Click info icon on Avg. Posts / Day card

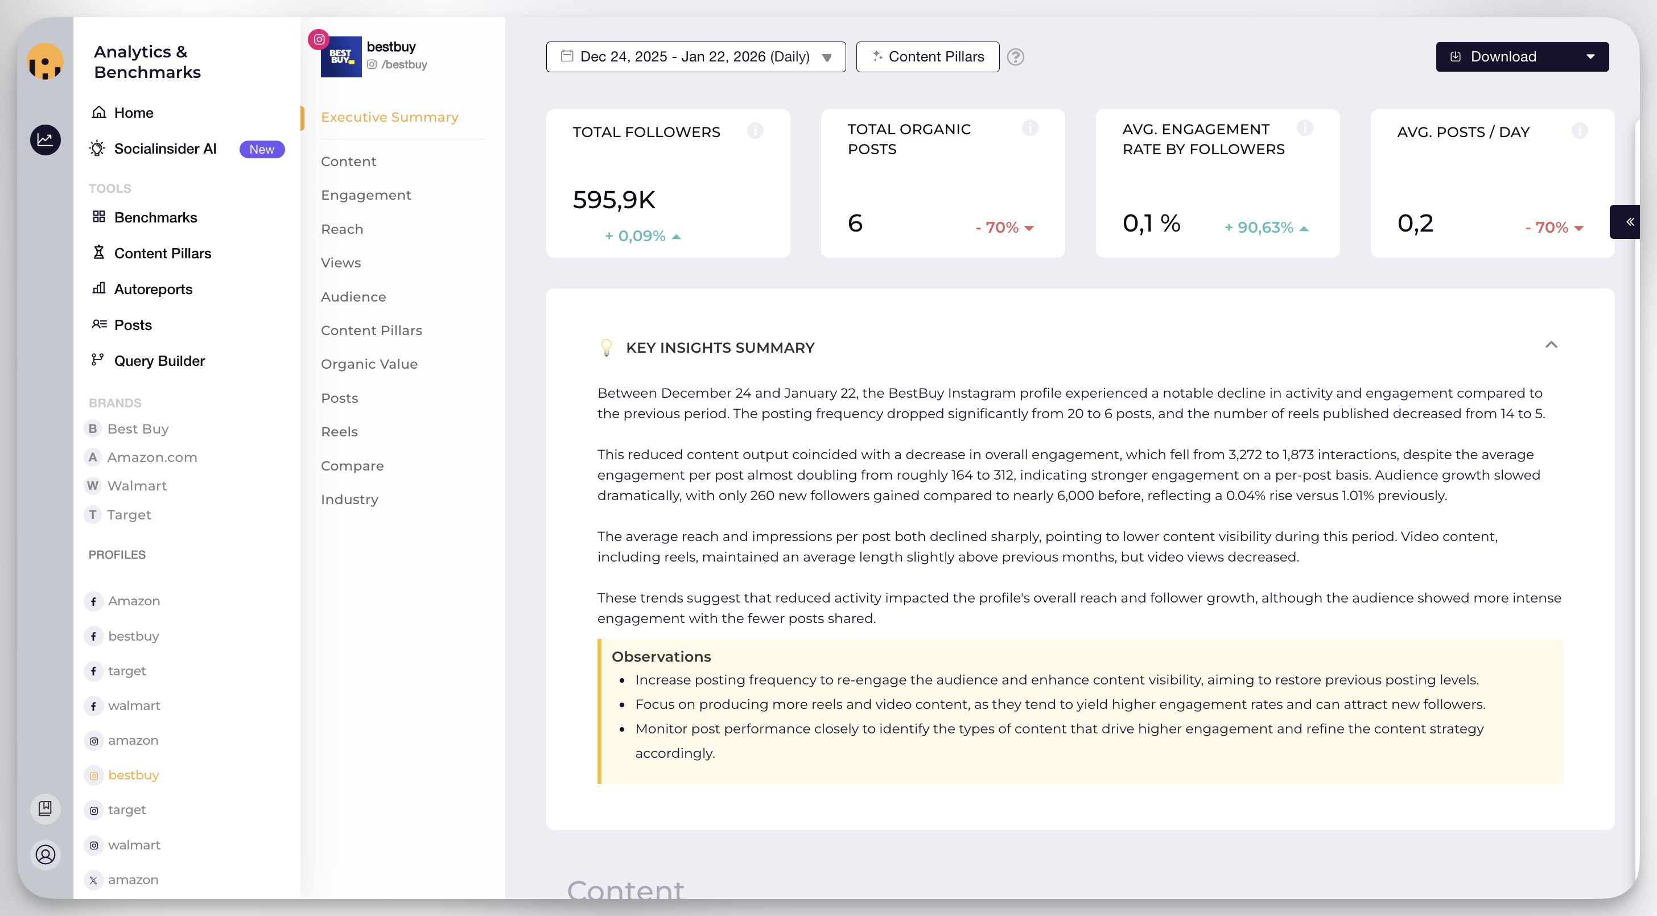pos(1579,131)
